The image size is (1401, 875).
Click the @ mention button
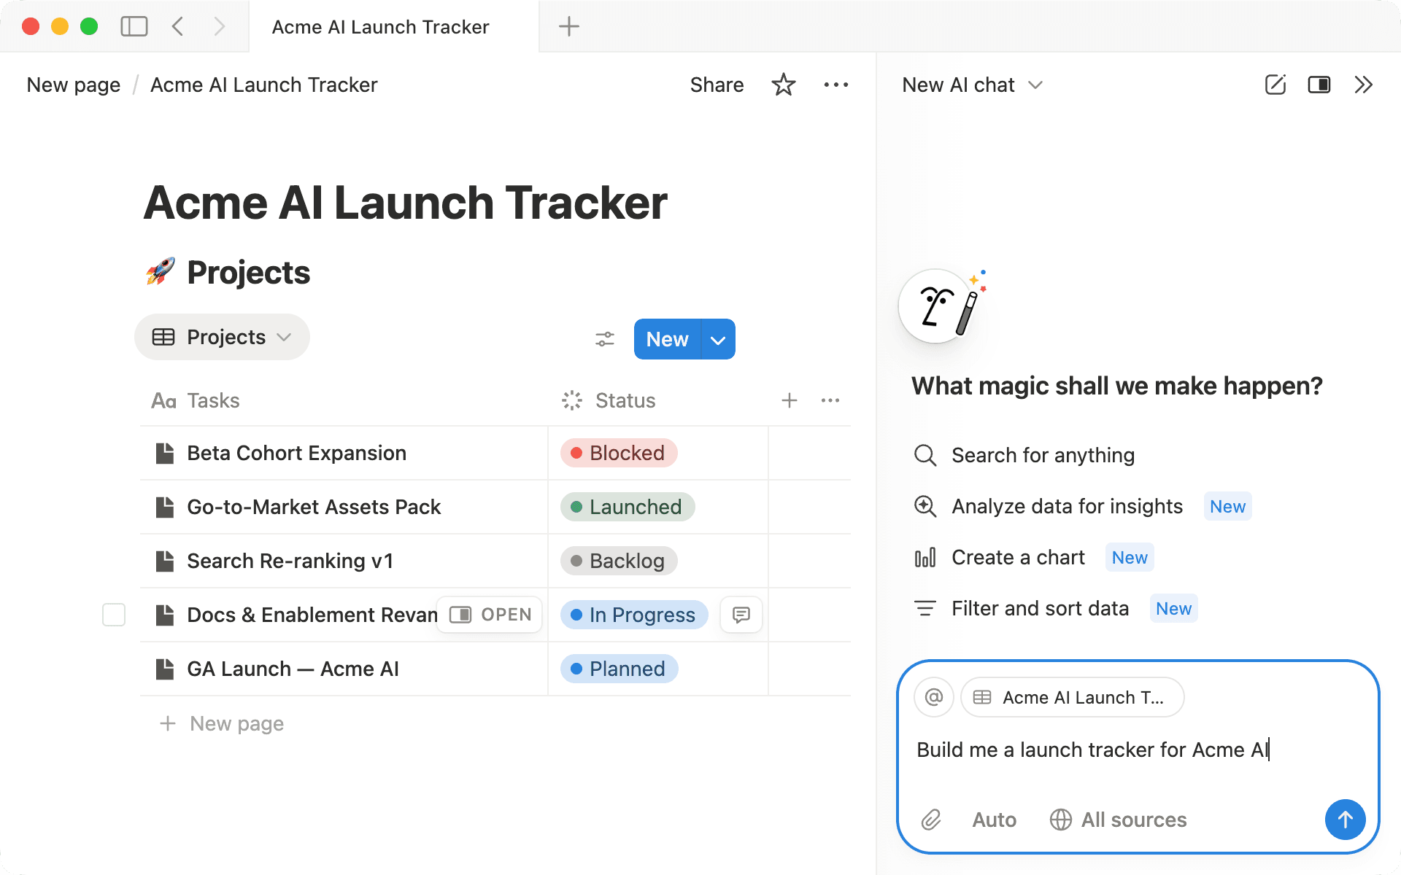(x=933, y=697)
